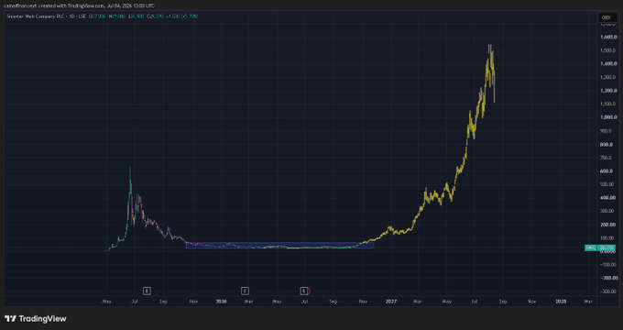
Task: Open the earnings marker around August 2025
Action: click(x=147, y=291)
